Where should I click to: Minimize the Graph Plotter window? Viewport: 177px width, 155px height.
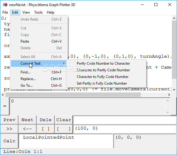142,5
